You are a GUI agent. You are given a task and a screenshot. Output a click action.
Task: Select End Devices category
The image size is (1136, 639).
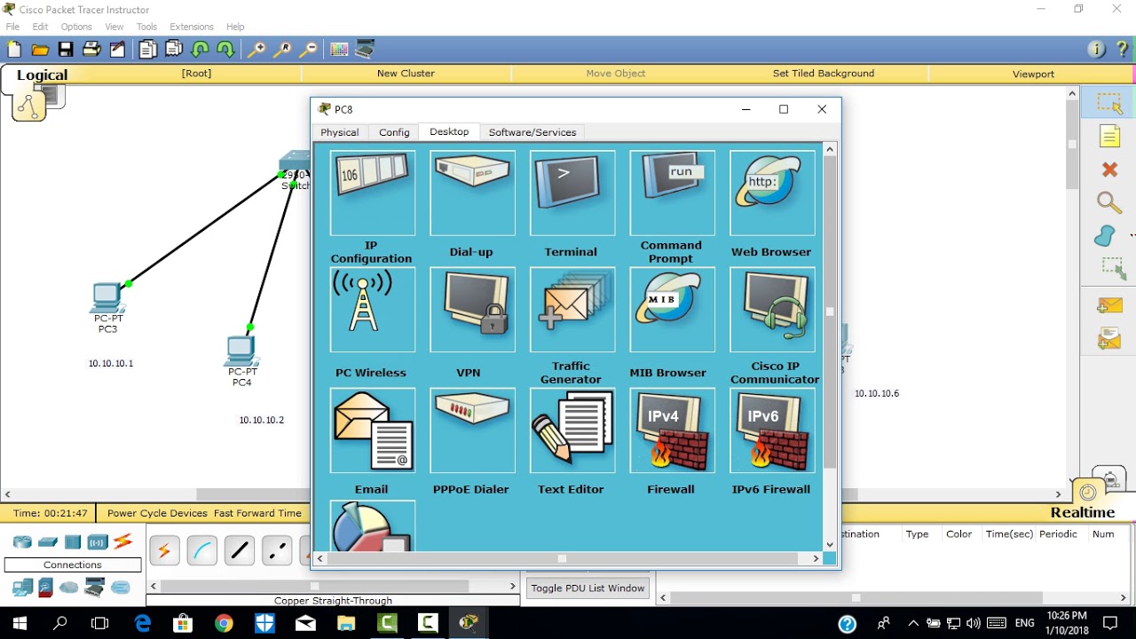(22, 588)
